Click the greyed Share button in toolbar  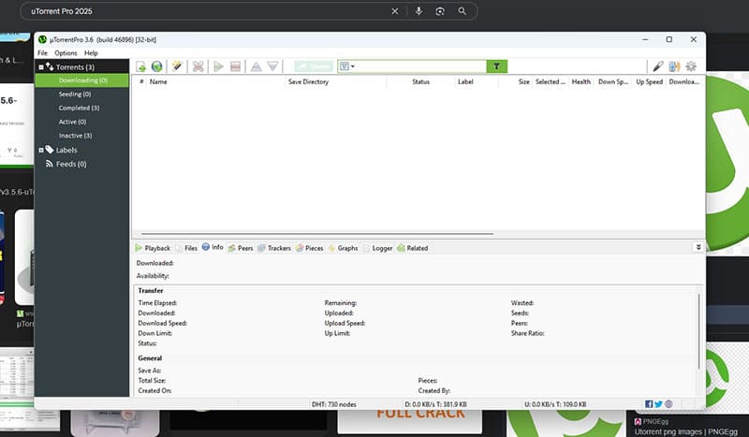click(314, 66)
